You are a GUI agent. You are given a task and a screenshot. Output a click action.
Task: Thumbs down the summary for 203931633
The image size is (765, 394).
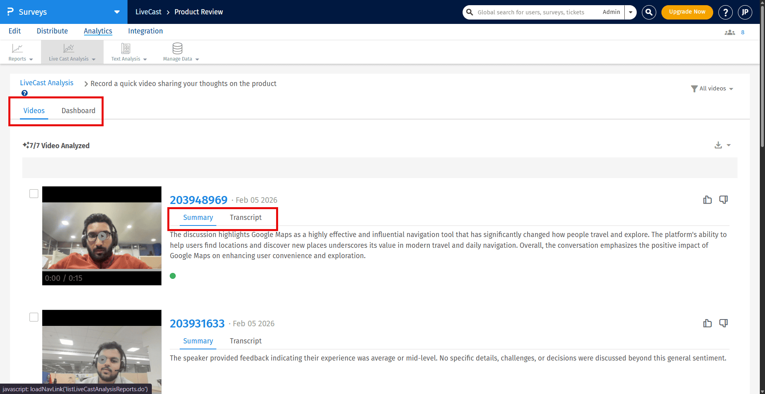click(x=724, y=323)
